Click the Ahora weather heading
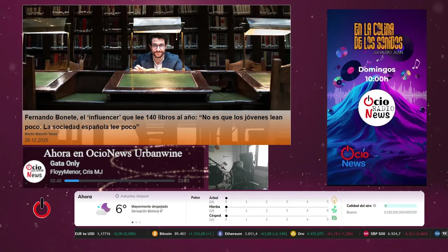This screenshot has width=448, height=252. coord(85,197)
